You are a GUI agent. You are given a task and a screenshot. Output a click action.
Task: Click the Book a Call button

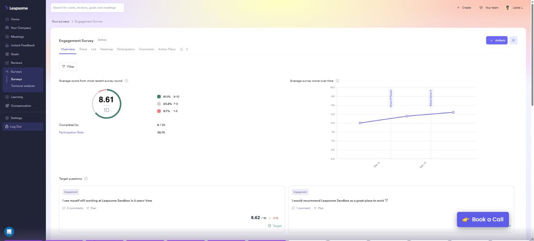[x=483, y=219]
